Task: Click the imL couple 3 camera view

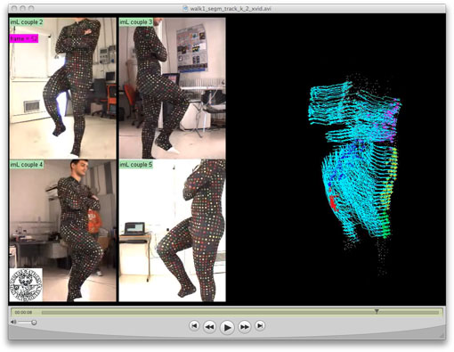Action: (x=172, y=88)
